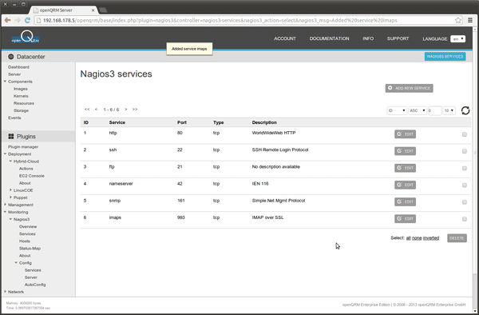Expand the LinuxCOE tree node
The height and width of the screenshot is (315, 479).
coord(10,190)
